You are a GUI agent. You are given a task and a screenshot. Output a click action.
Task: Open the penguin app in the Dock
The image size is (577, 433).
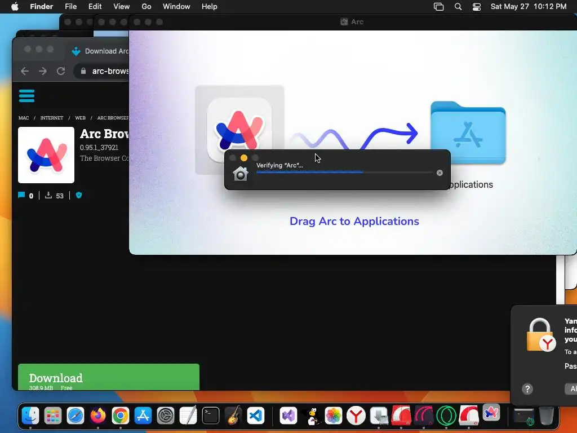311,416
